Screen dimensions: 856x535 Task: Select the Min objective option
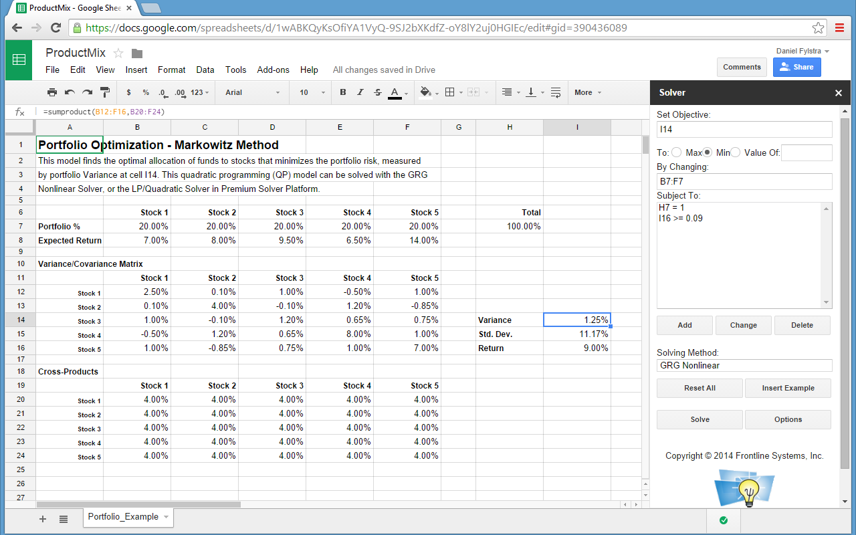(708, 152)
